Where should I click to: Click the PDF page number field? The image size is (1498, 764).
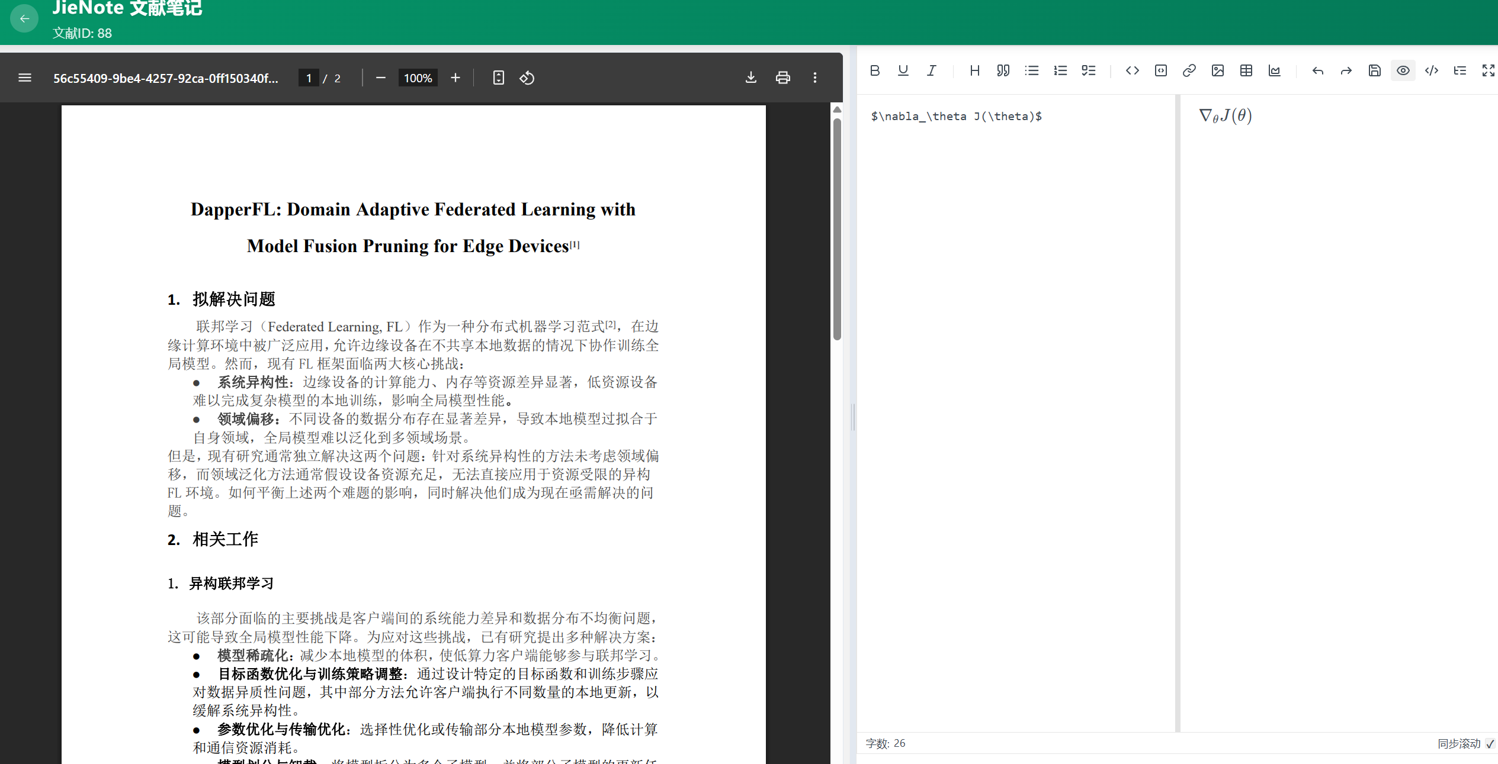coord(309,78)
